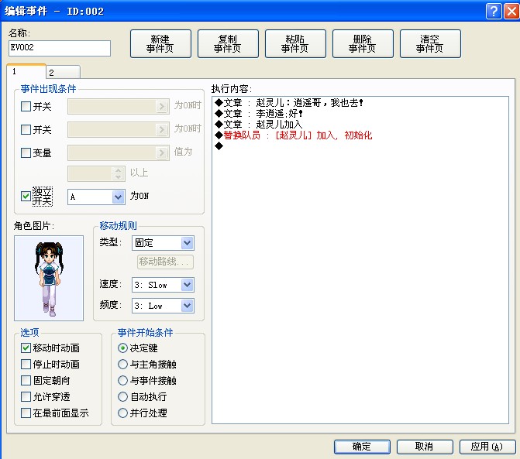Open the first switch selector arrow

161,106
